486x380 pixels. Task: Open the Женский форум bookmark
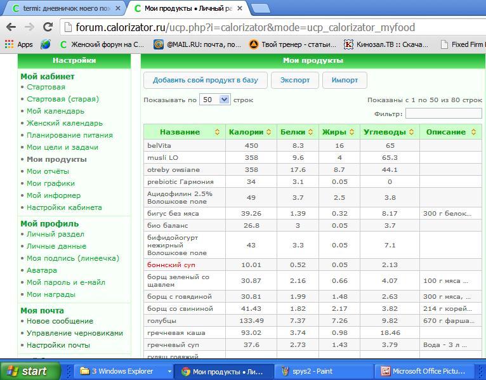[x=102, y=44]
